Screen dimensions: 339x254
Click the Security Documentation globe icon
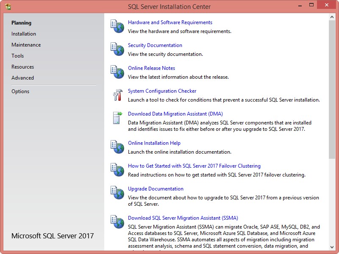click(117, 49)
